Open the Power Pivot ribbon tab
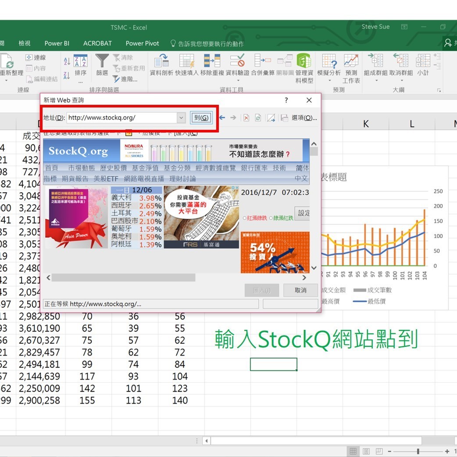This screenshot has height=457, width=457. (x=142, y=43)
